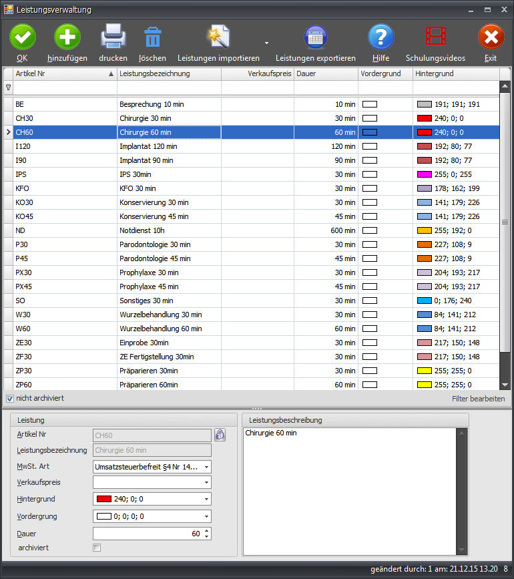Expand the Leistungen importieren dropdown arrow

266,43
